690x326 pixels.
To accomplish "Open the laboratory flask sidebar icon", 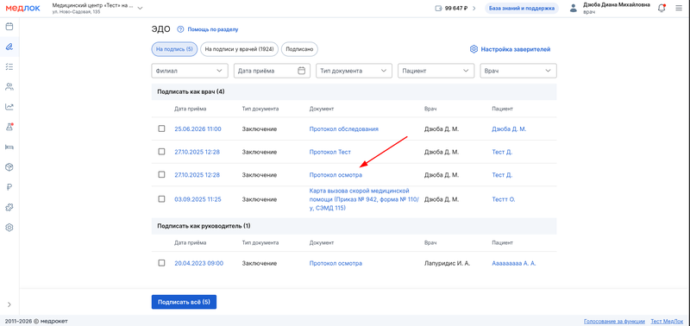I will (9, 127).
